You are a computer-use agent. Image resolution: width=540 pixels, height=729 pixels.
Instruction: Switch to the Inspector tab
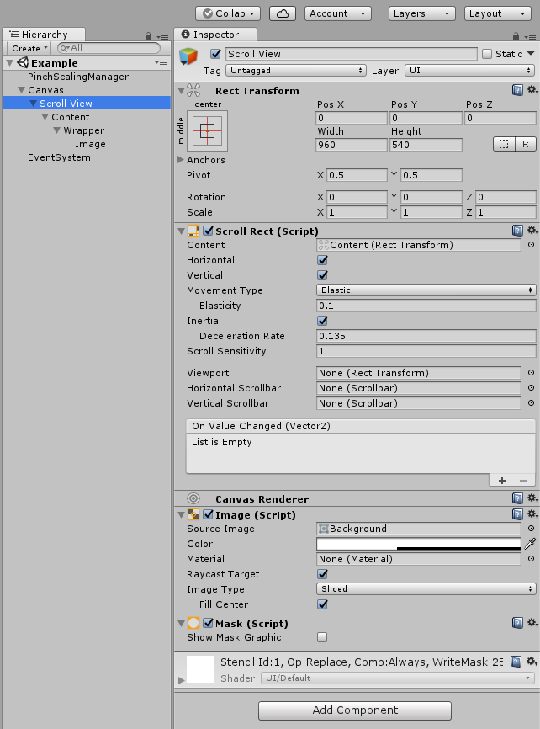pos(215,35)
